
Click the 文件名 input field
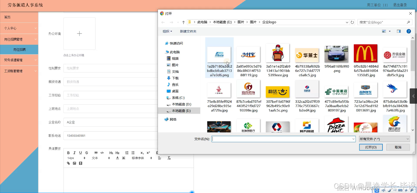284,139
